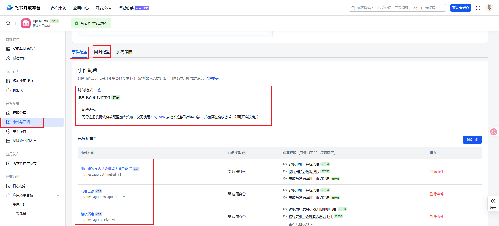Click the search documentation input field
The image size is (499, 226).
point(397,8)
